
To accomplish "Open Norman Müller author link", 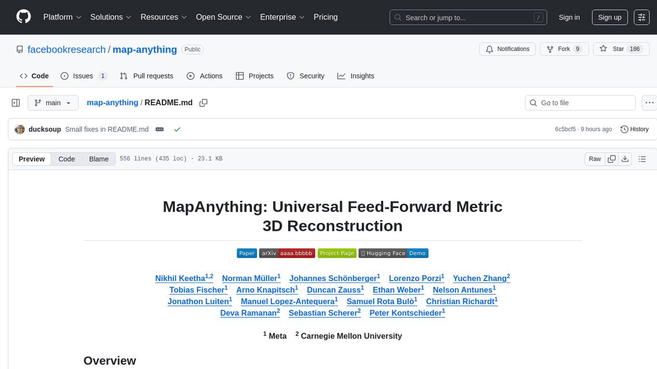I will click(251, 278).
